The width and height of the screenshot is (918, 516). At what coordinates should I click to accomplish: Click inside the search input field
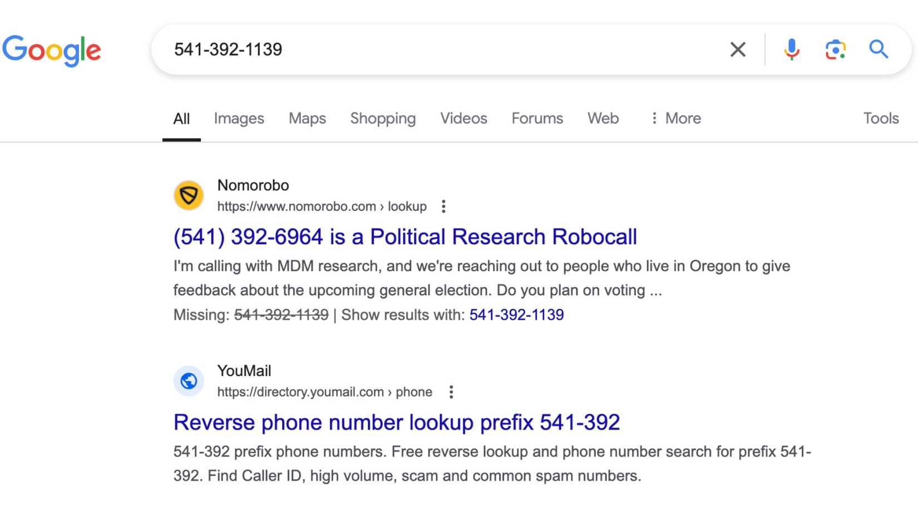389,49
